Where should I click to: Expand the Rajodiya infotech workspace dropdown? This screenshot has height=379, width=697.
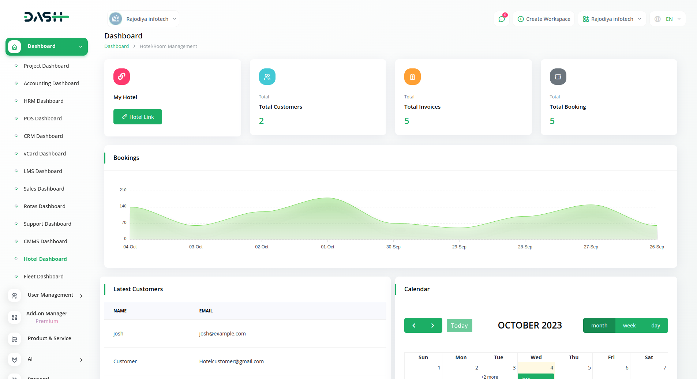(x=612, y=19)
